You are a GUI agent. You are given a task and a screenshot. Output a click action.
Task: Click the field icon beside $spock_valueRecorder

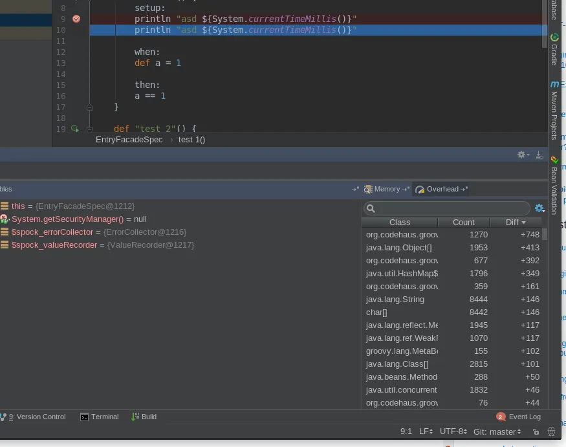5,245
